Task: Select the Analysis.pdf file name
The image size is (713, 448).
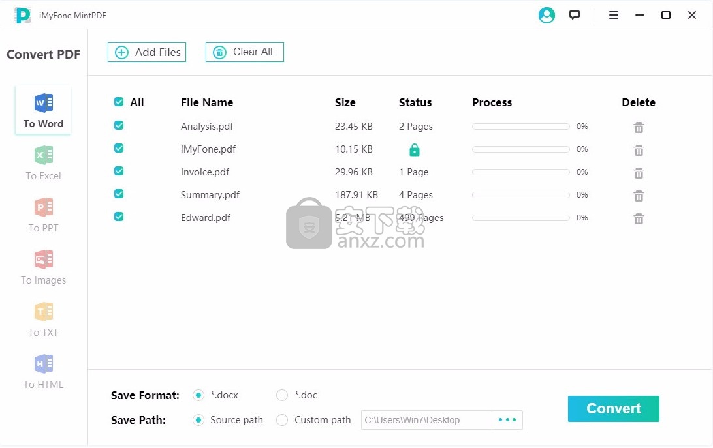Action: tap(207, 127)
